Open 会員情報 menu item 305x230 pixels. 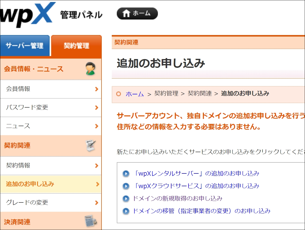click(51, 89)
